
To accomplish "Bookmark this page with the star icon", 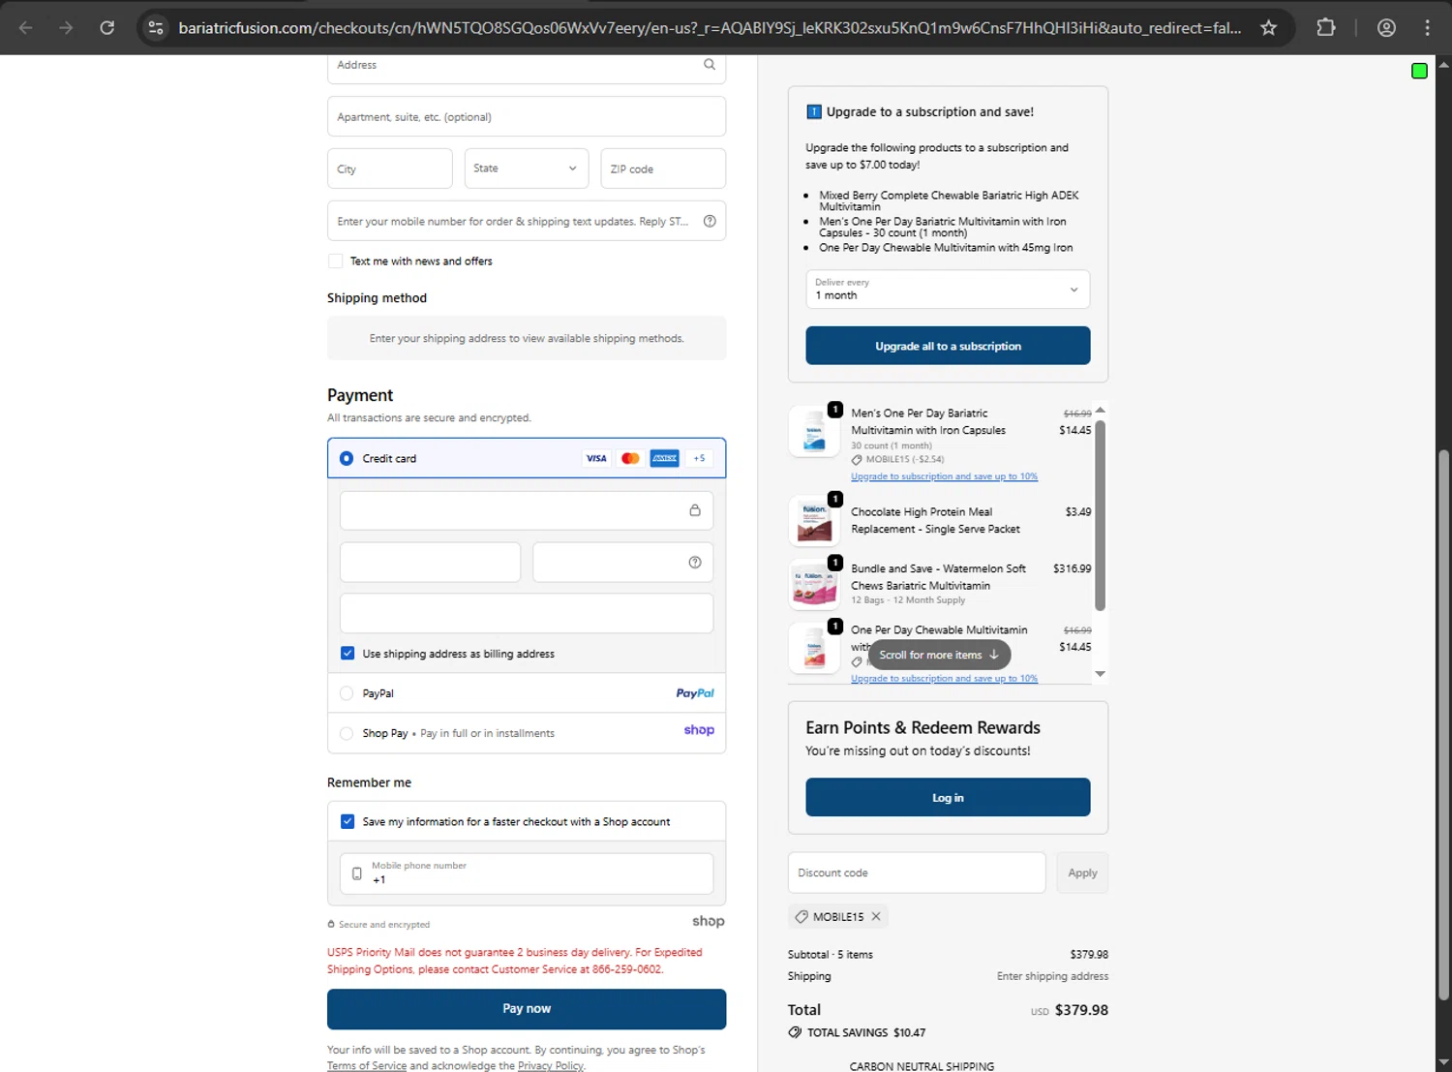I will click(1268, 27).
